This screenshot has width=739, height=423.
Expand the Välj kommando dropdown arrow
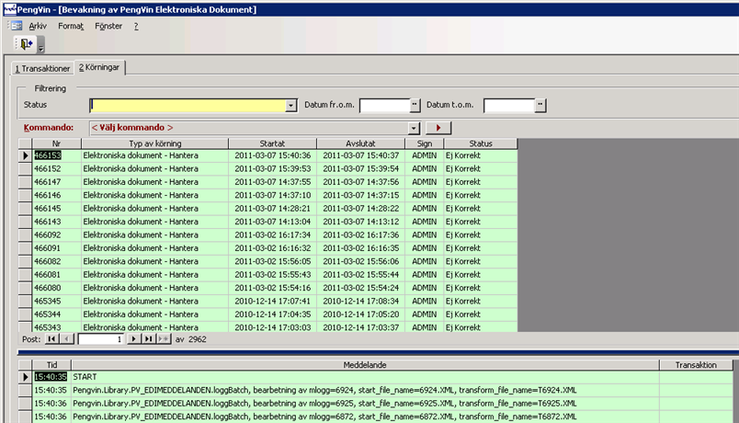pos(414,128)
